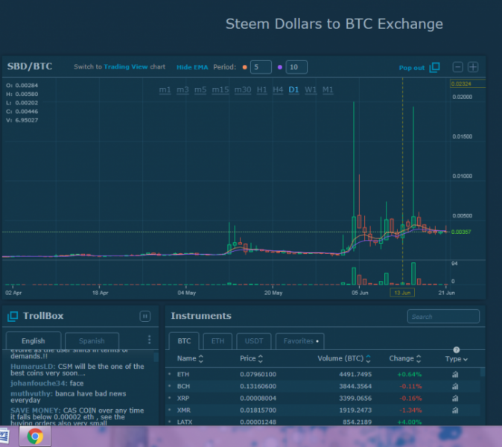Zoom out chart with minus icon

457,67
